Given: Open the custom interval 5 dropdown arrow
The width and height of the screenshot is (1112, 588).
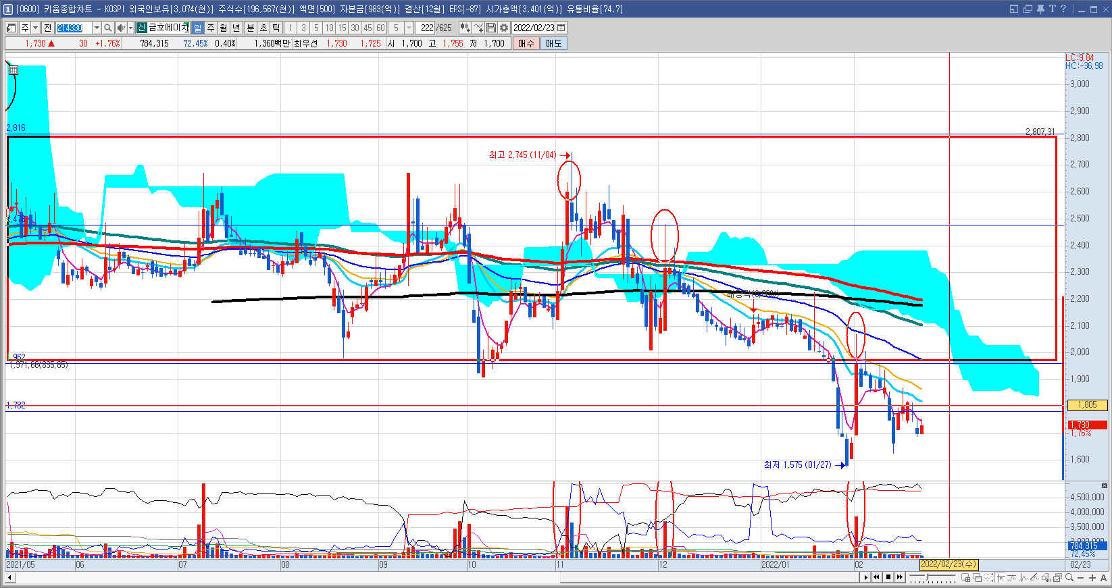Looking at the screenshot, I should pos(409,28).
